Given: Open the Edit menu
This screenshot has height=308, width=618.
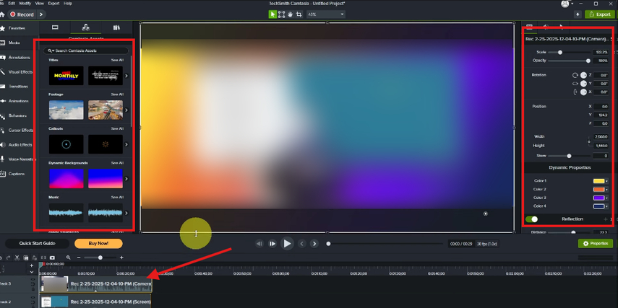Looking at the screenshot, I should [x=12, y=3].
